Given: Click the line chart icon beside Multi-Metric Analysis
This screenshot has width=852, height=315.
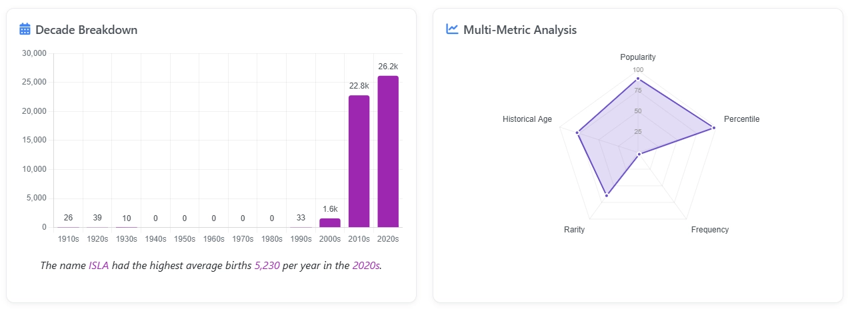Looking at the screenshot, I should 452,29.
